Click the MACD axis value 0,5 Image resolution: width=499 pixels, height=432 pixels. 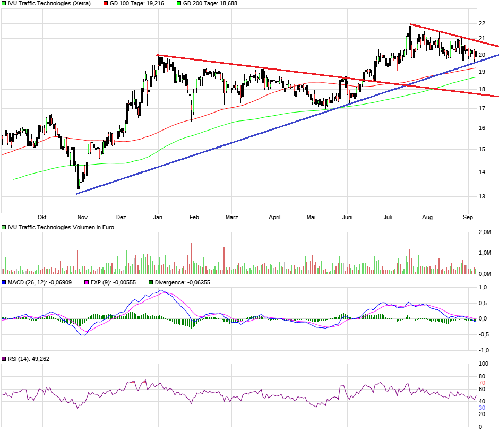coord(483,303)
